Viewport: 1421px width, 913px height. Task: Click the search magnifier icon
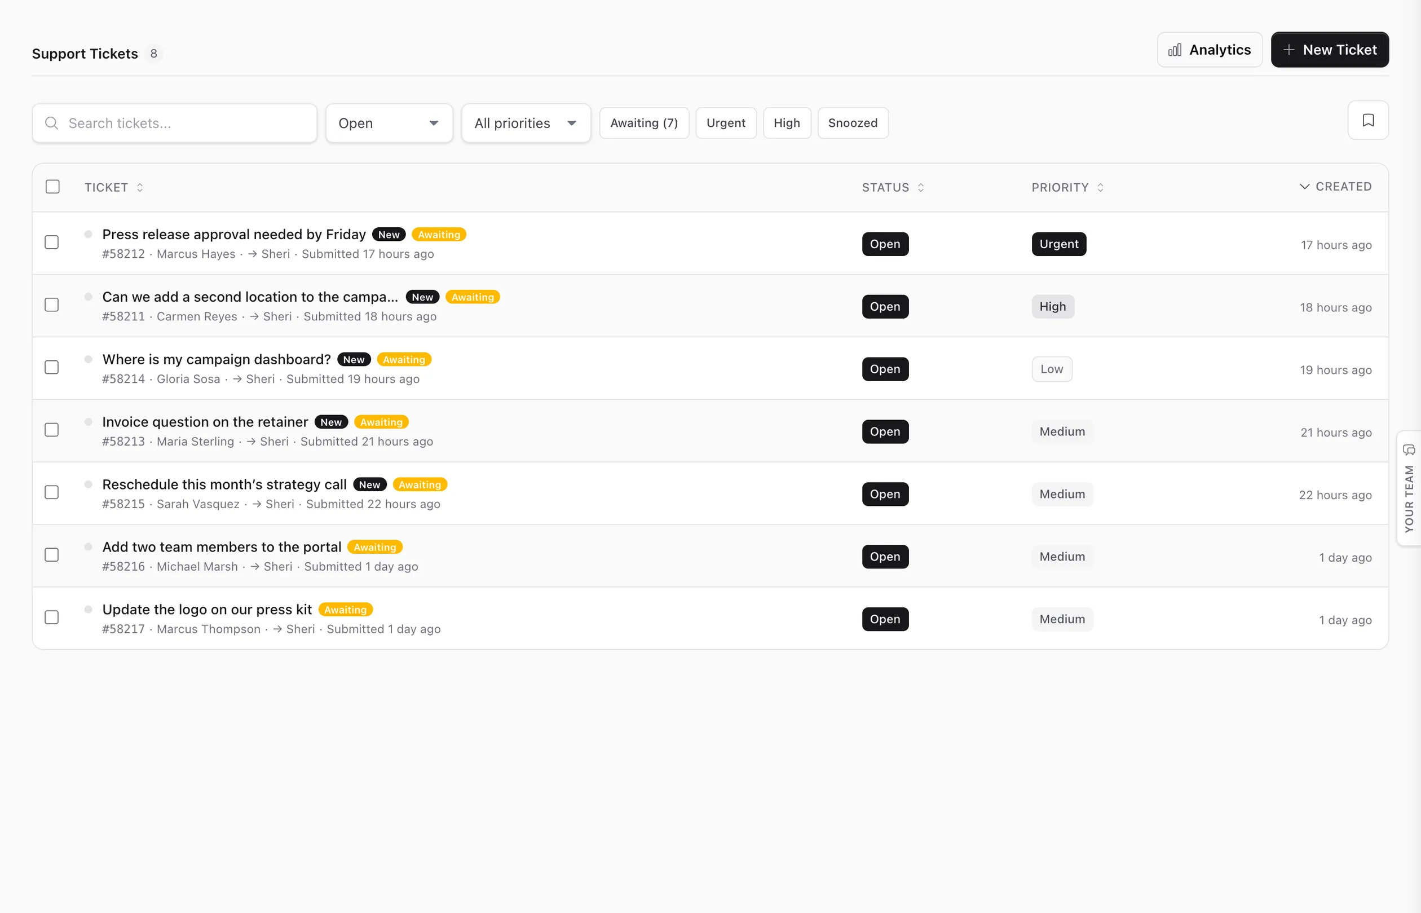tap(51, 124)
